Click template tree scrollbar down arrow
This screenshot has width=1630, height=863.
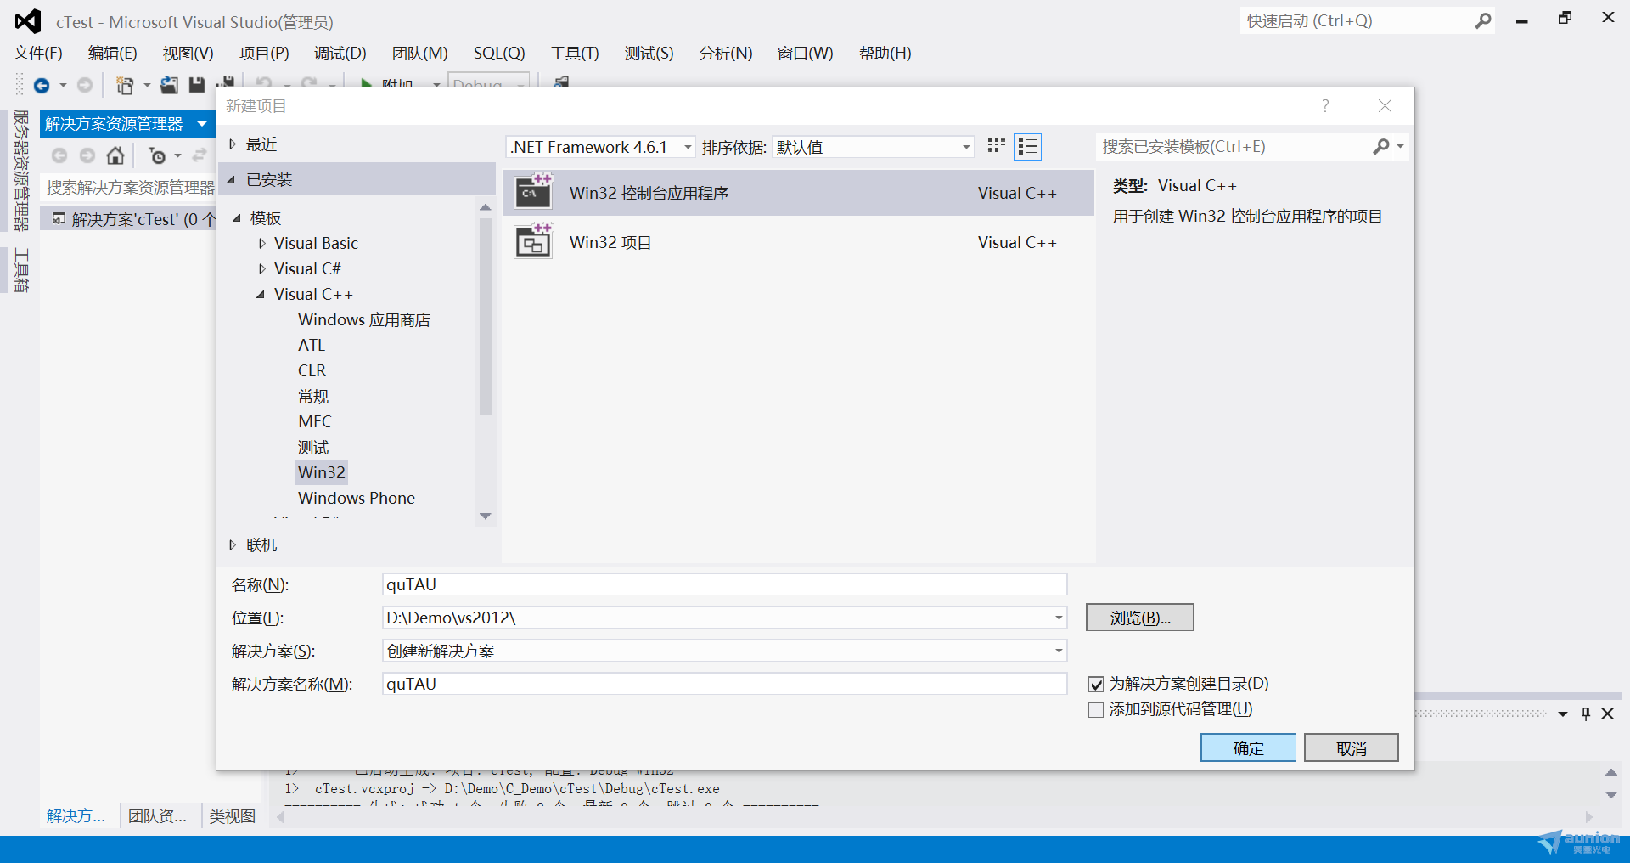(486, 516)
